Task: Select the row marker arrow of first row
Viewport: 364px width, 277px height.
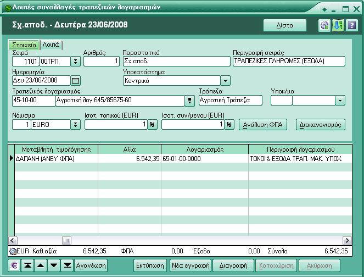Action: pos(12,158)
